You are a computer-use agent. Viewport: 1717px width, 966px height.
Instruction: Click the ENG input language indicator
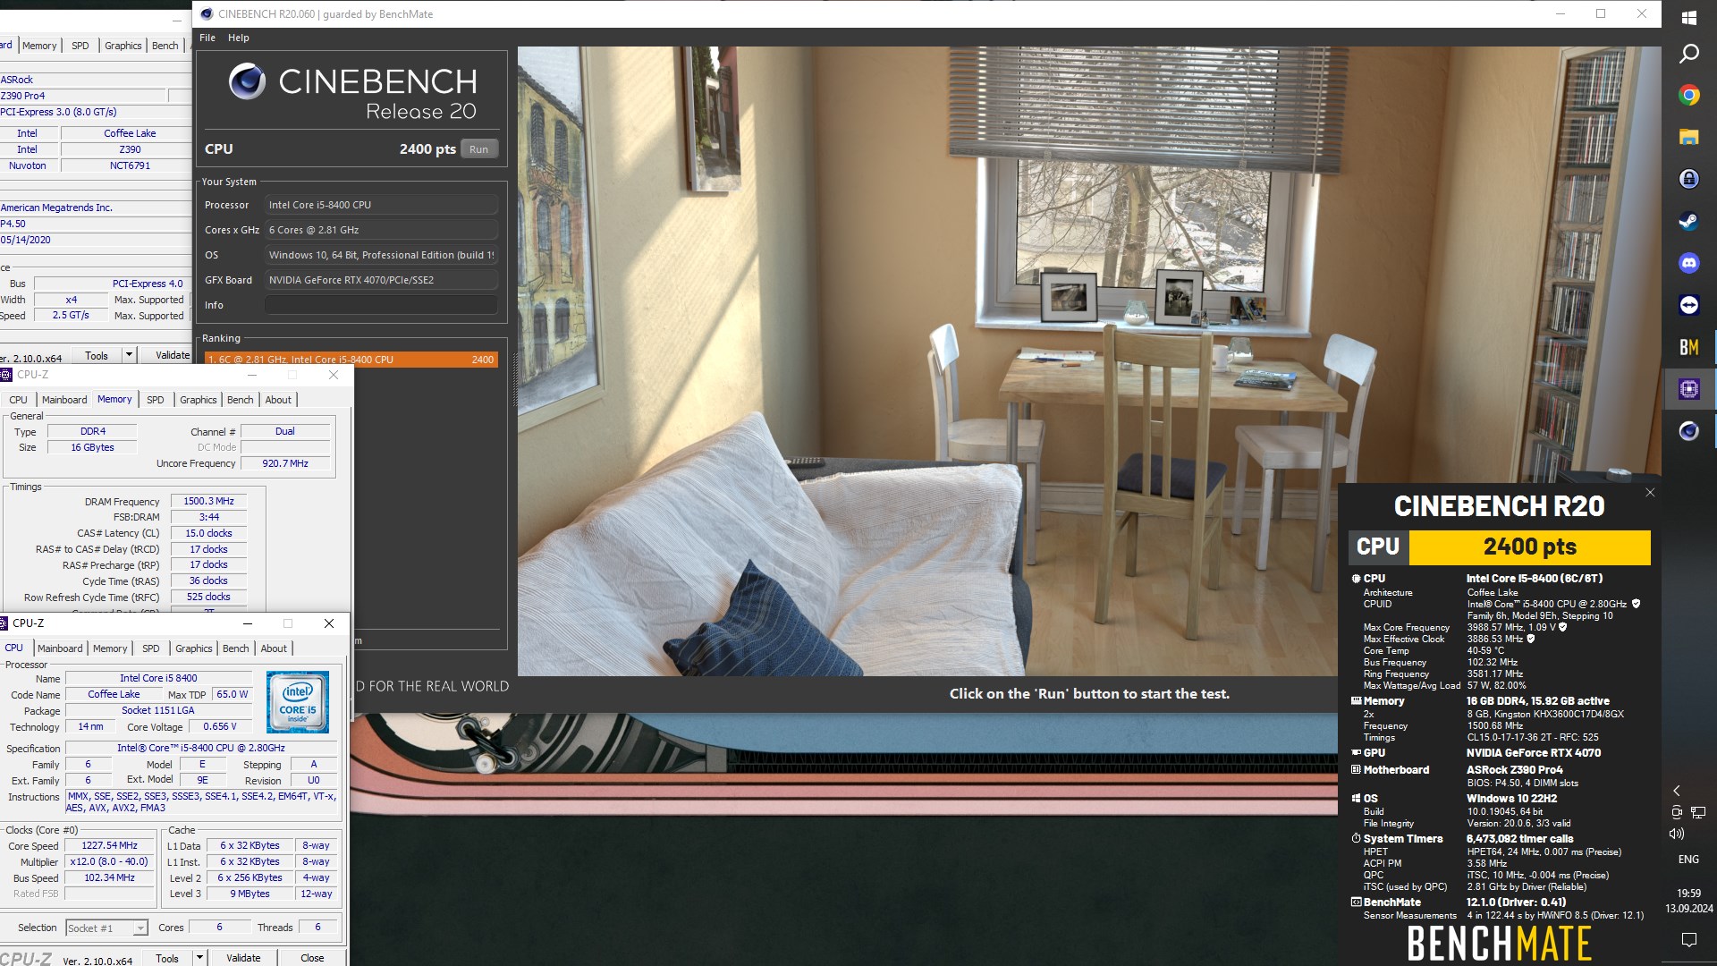[1688, 860]
